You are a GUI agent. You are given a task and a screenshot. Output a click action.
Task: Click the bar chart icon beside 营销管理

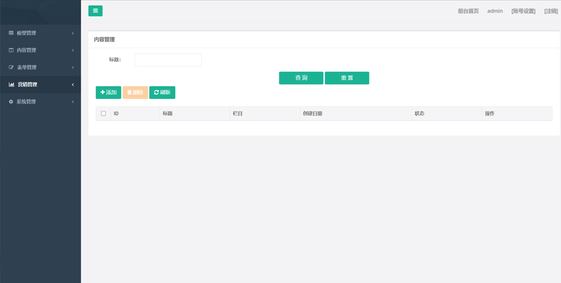(x=11, y=85)
